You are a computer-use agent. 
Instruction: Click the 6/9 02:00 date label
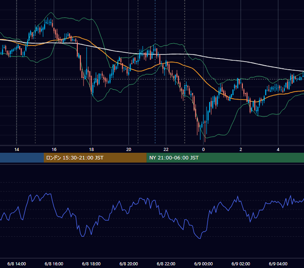tap(241, 264)
